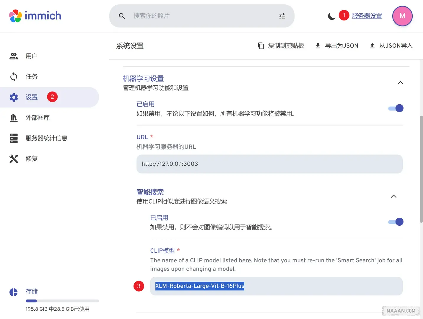Click the search magnifier icon
The width and height of the screenshot is (423, 319).
pyautogui.click(x=122, y=16)
